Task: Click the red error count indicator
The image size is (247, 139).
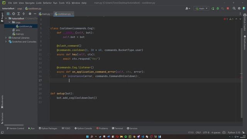Action: click(x=225, y=19)
